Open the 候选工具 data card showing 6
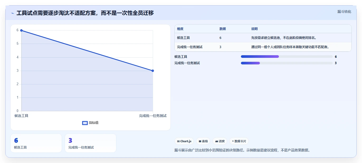Viewport: 362px width, 163px height. click(36, 143)
